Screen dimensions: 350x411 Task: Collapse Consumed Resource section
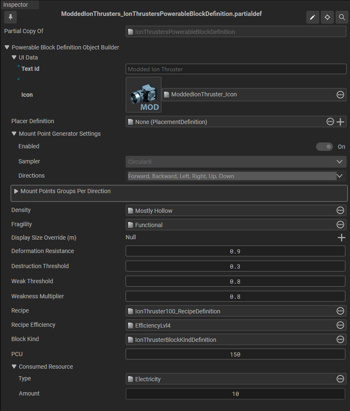click(14, 367)
